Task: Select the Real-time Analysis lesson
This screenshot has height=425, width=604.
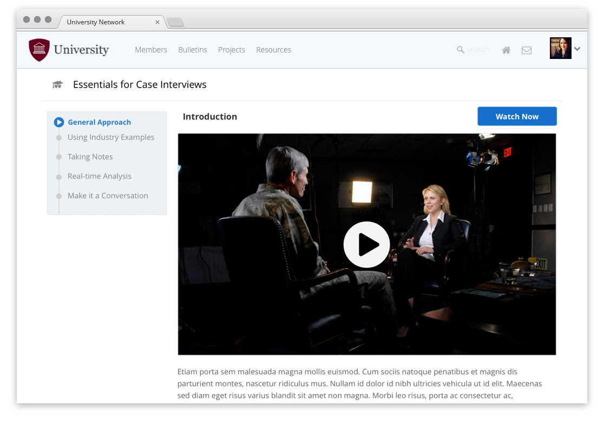Action: 100,176
